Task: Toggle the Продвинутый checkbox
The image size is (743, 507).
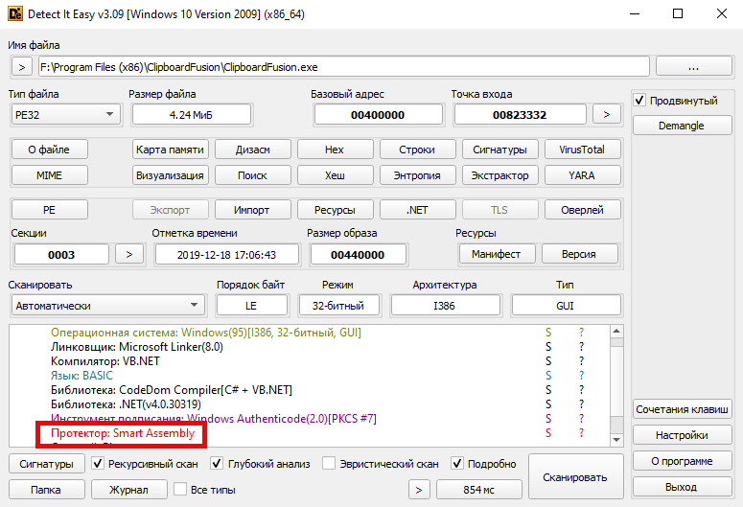Action: tap(640, 101)
